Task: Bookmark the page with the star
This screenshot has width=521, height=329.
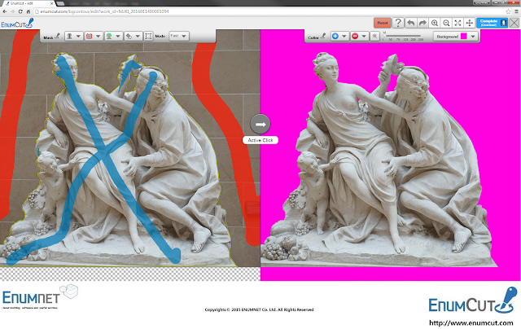Action: (508, 11)
